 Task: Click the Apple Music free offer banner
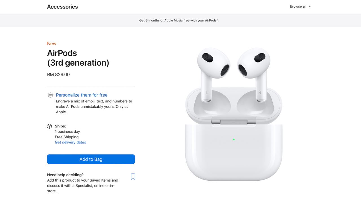[179, 20]
